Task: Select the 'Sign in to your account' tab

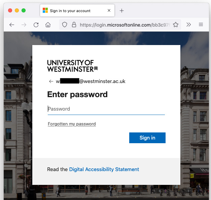Action: pos(77,10)
